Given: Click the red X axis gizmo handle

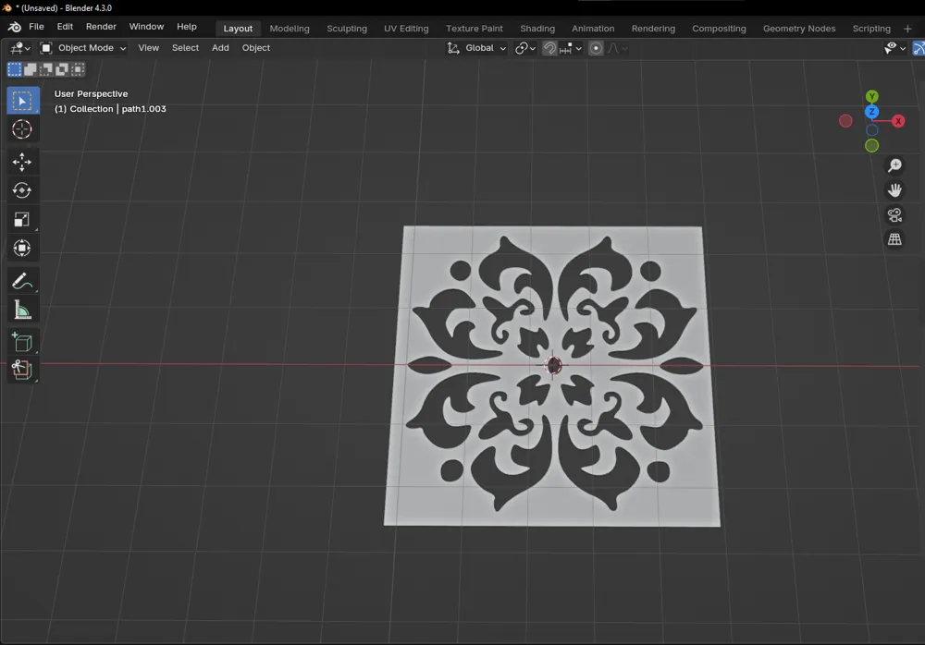Looking at the screenshot, I should pos(898,121).
